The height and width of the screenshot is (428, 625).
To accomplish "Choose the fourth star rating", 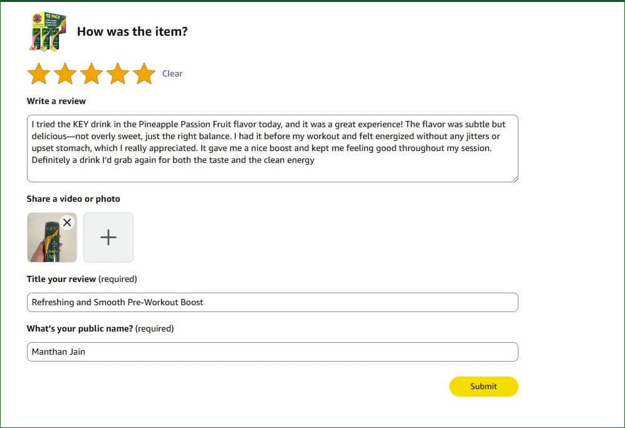I will [118, 74].
